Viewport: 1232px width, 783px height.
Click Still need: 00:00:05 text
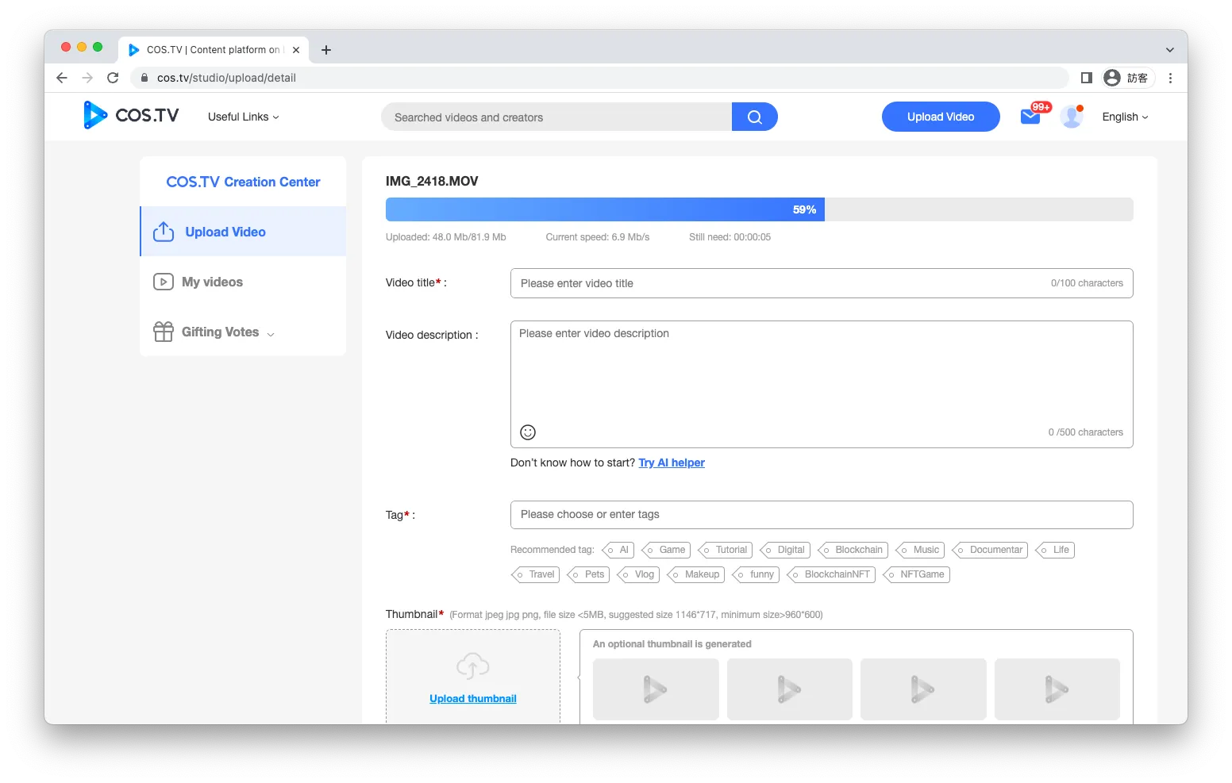coord(730,237)
